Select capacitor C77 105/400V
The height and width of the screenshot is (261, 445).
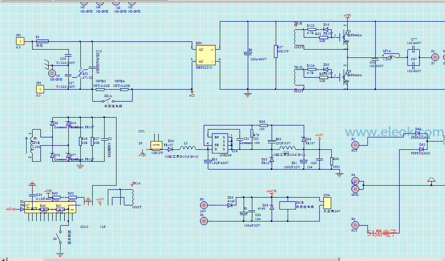(x=413, y=49)
